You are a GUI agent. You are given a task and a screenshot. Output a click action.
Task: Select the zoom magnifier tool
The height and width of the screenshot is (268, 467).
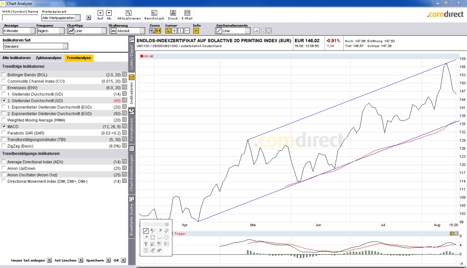pos(152,31)
